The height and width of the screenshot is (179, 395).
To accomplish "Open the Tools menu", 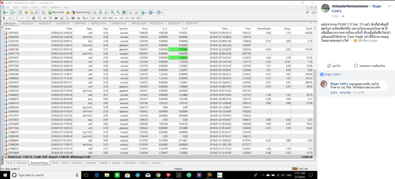I will point(44,7).
